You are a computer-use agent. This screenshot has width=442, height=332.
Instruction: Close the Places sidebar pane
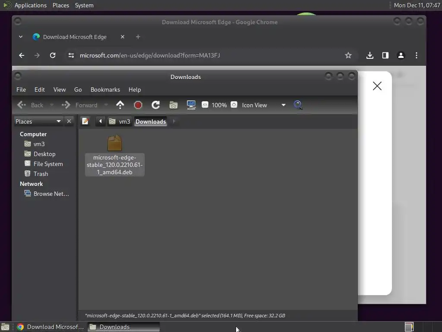click(x=69, y=121)
